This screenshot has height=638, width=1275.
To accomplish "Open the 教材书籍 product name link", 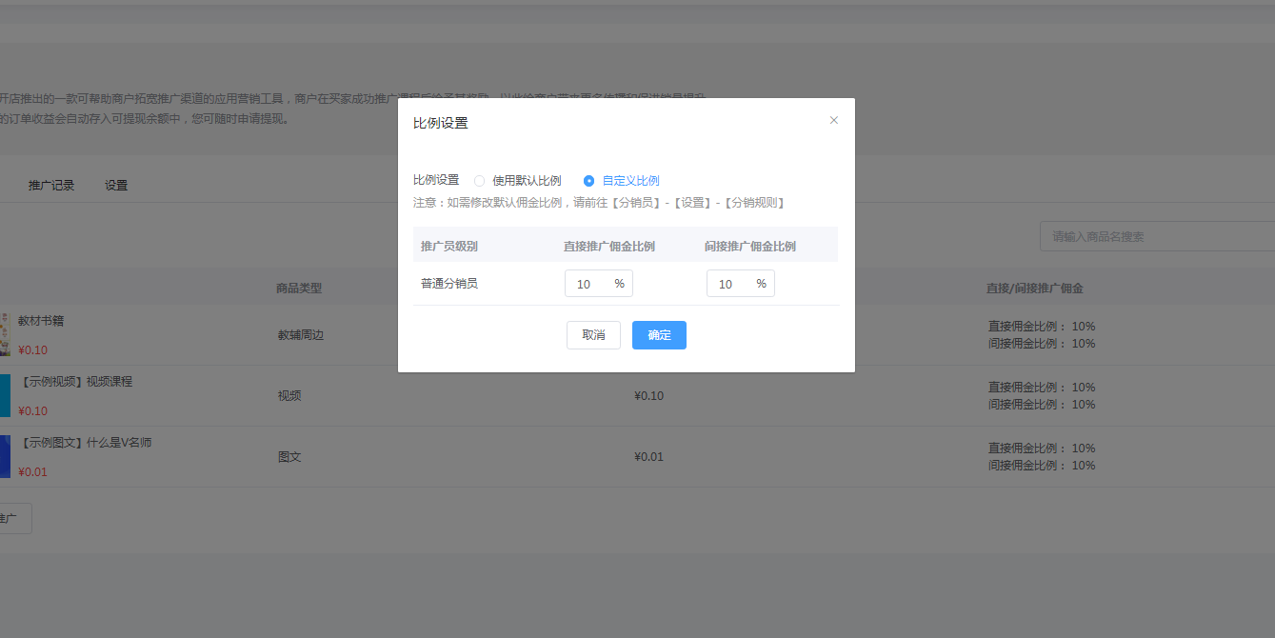I will [42, 321].
